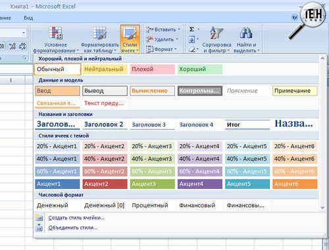This screenshot has width=329, height=250.
Task: Click Delete cells (Удалить) icon
Action: pyautogui.click(x=150, y=39)
